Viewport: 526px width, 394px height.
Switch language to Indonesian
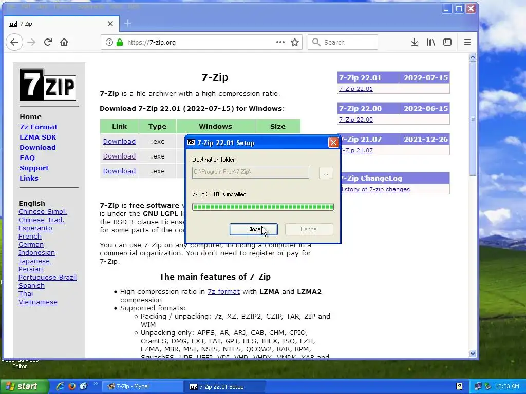[x=36, y=252]
